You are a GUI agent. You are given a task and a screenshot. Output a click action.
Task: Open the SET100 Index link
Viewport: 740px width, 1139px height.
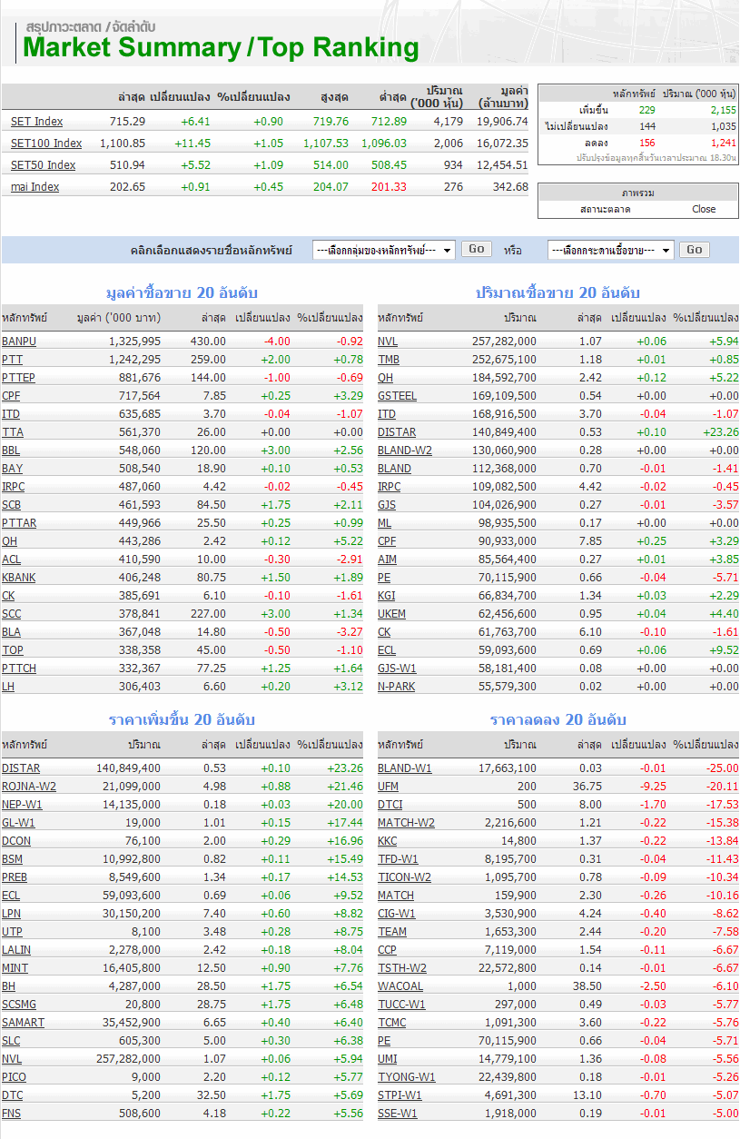46,144
